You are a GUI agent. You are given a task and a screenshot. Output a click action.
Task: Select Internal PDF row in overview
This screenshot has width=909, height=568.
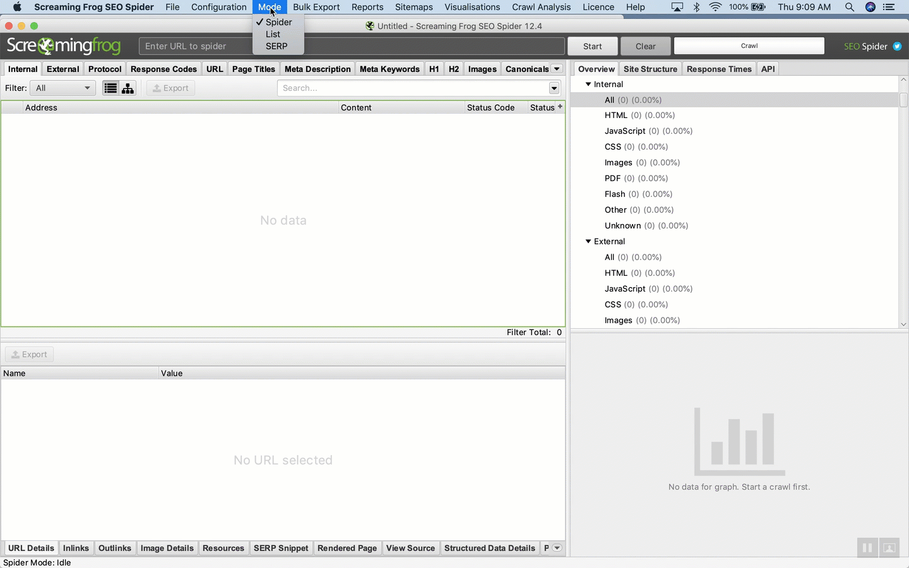coord(734,178)
